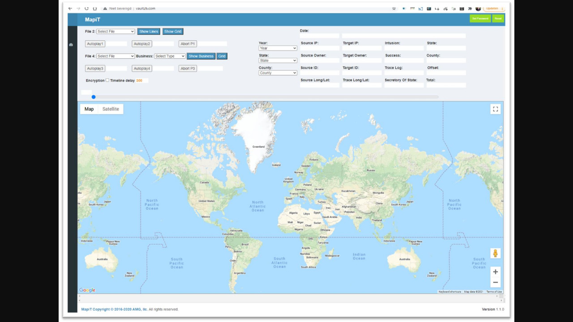This screenshot has width=573, height=322.
Task: Toggle fullscreen map view
Action: click(495, 109)
